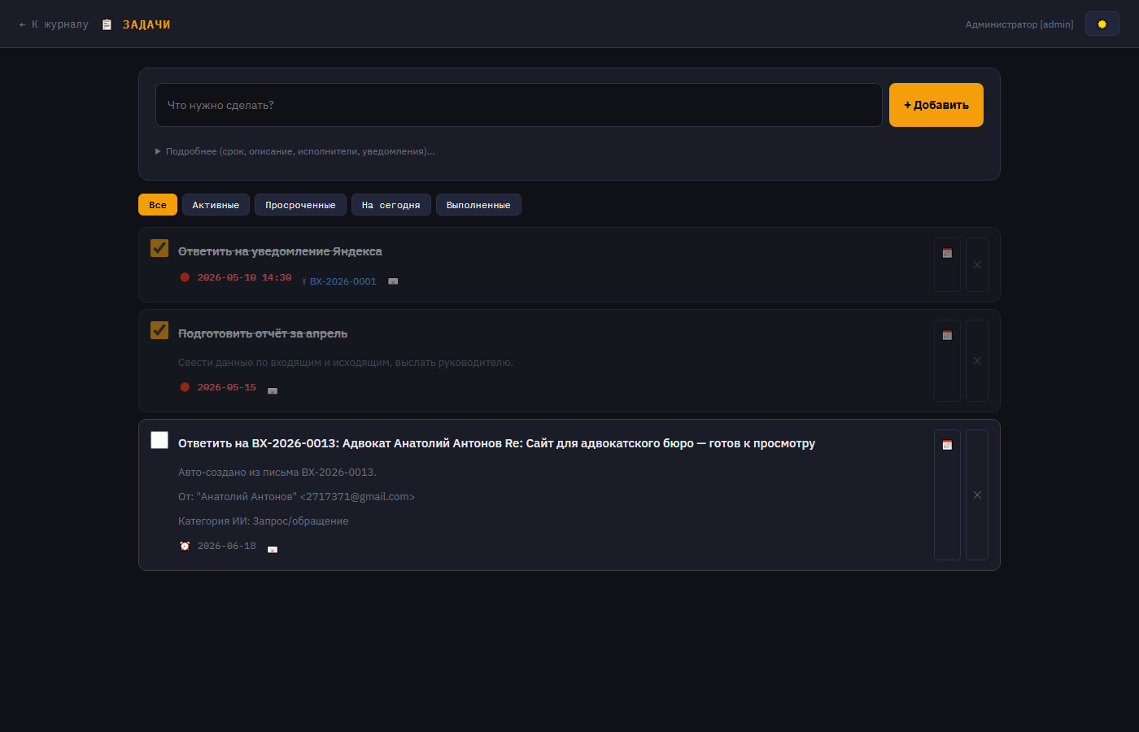This screenshot has height=732, width=1139.
Task: Click the due date 2026-05-10 14:30
Action: [244, 277]
